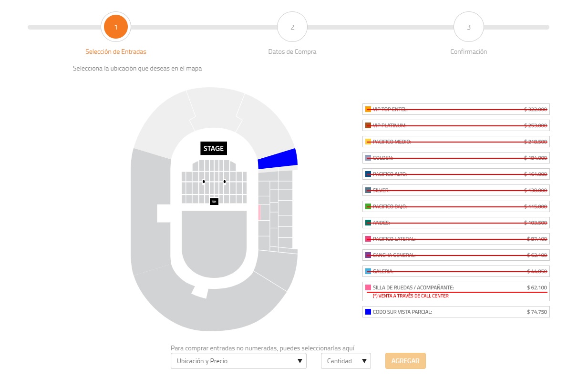Click the purple Cancha General swatch

coord(368,255)
